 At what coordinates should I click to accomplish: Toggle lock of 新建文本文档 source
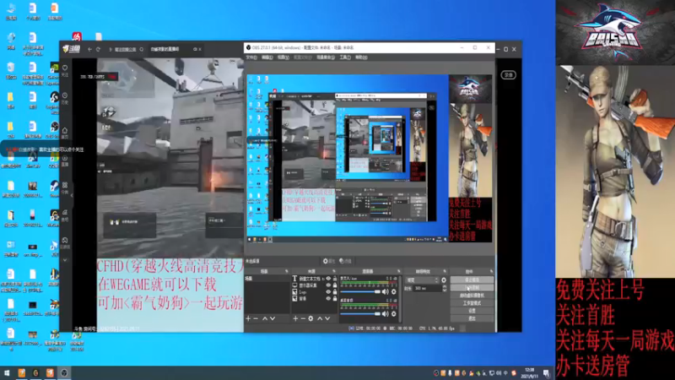335,279
